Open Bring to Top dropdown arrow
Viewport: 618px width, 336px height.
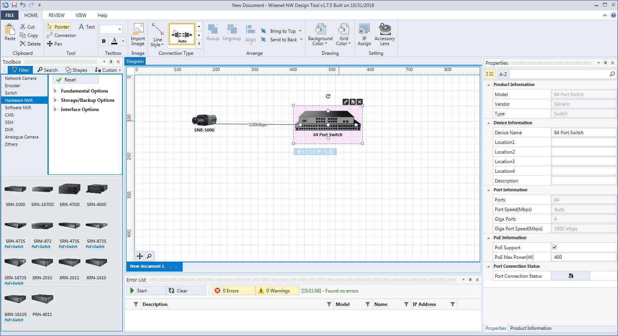[300, 31]
